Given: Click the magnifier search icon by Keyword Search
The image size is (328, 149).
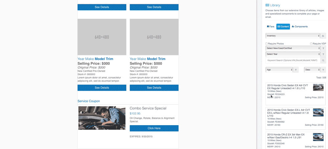Looking at the screenshot, I should (323, 60).
